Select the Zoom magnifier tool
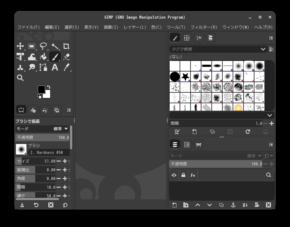Viewport: 290px width, 227px height. pos(20,78)
